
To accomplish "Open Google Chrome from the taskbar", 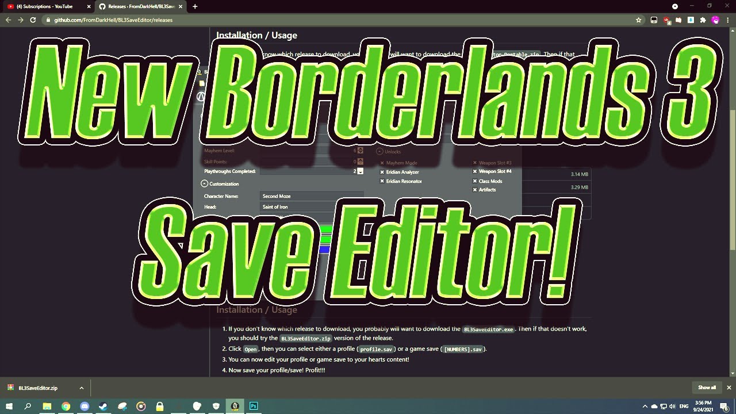I will 66,406.
